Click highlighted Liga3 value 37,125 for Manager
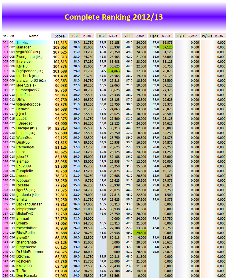 pyautogui.click(x=167, y=47)
